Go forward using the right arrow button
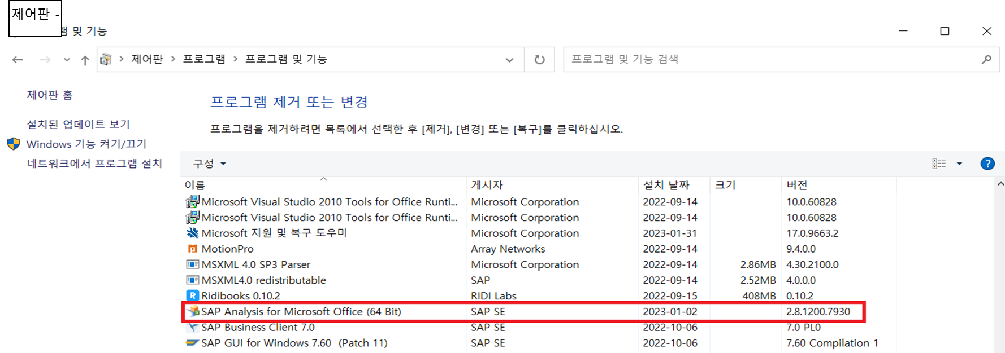Image resolution: width=1005 pixels, height=353 pixels. point(45,60)
